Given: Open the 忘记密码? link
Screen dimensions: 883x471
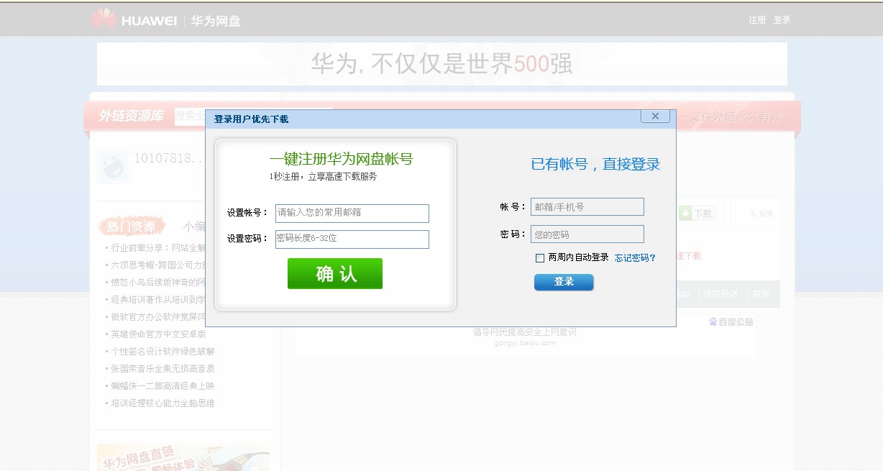Looking at the screenshot, I should pyautogui.click(x=635, y=257).
